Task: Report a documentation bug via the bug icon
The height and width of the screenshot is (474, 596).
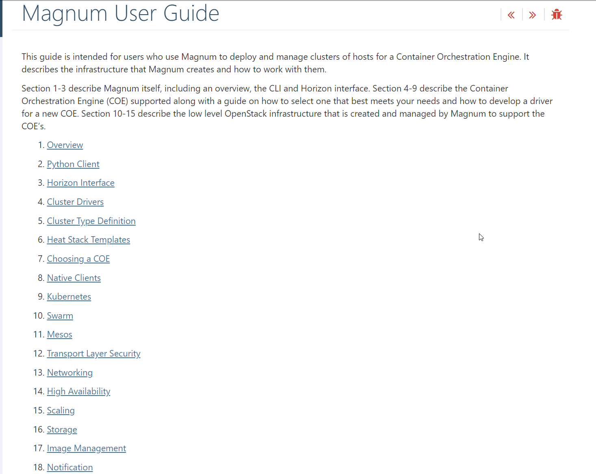Action: pos(557,15)
